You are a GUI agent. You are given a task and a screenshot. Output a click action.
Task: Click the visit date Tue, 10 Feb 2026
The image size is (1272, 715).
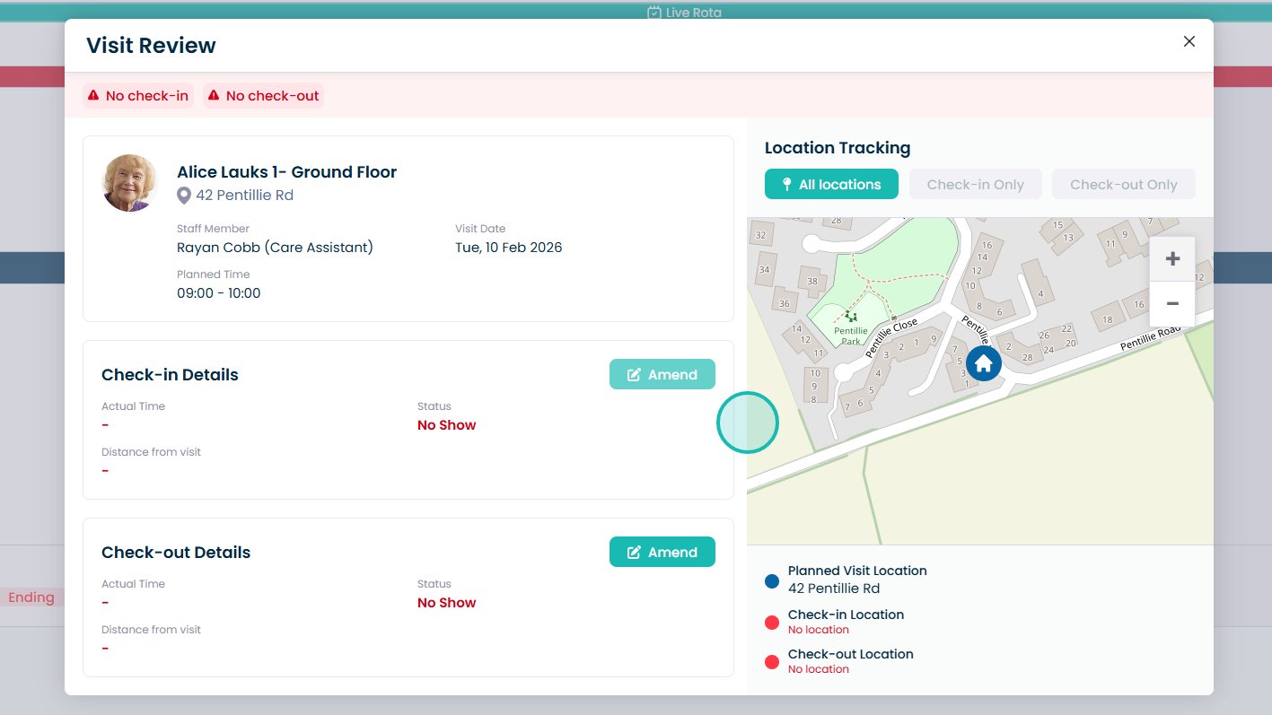tap(509, 248)
